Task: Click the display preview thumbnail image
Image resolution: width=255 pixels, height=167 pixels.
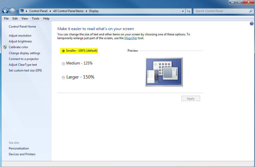Action: coord(164,72)
